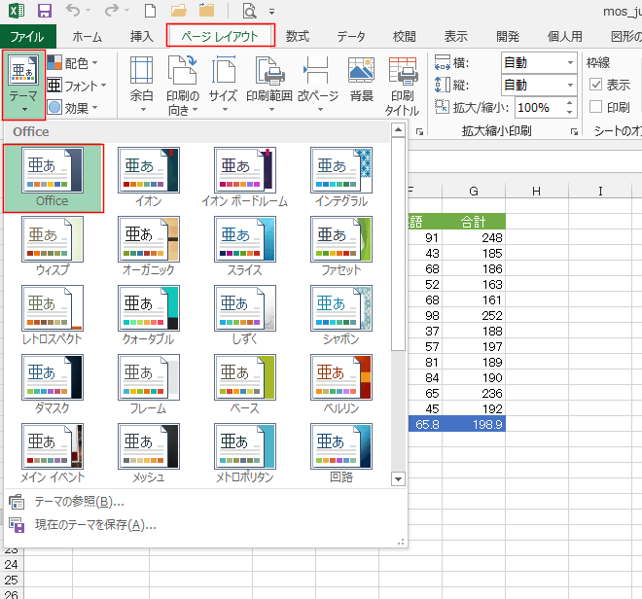Open the ファイル tab
The height and width of the screenshot is (599, 642).
pos(26,36)
